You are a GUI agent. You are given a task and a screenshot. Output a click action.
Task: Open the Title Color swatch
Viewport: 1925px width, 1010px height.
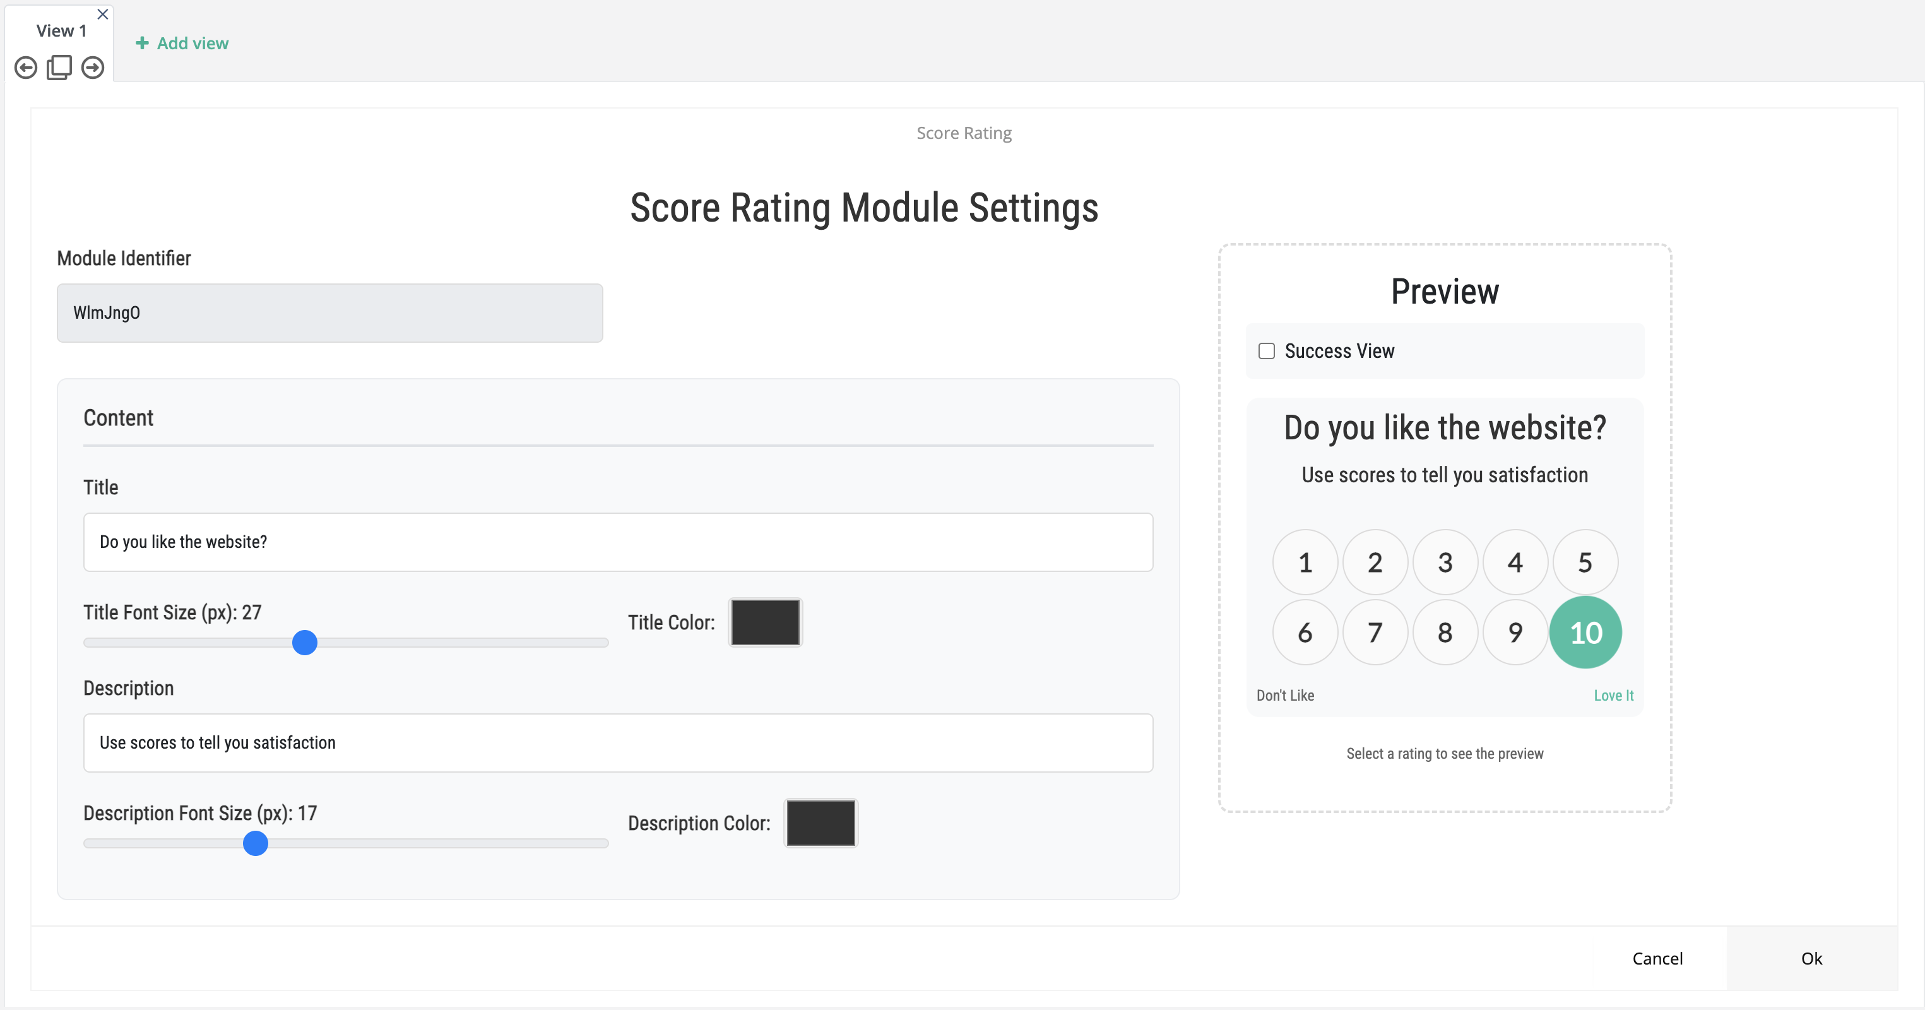point(765,622)
